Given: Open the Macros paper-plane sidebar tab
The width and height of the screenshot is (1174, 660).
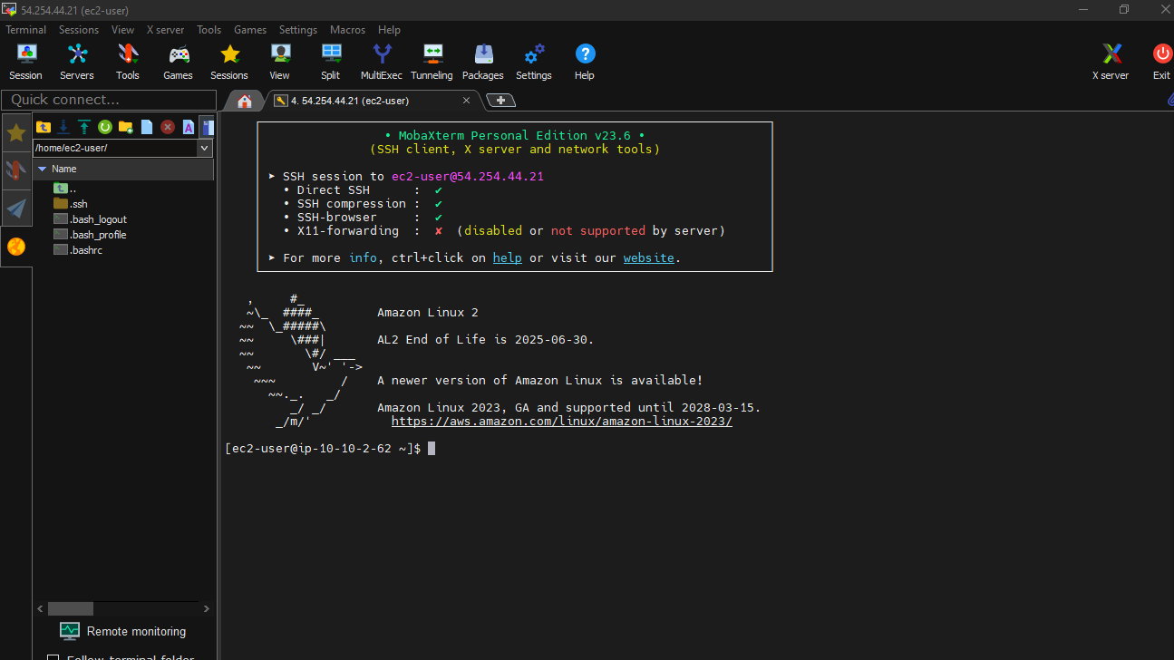Looking at the screenshot, I should [16, 209].
